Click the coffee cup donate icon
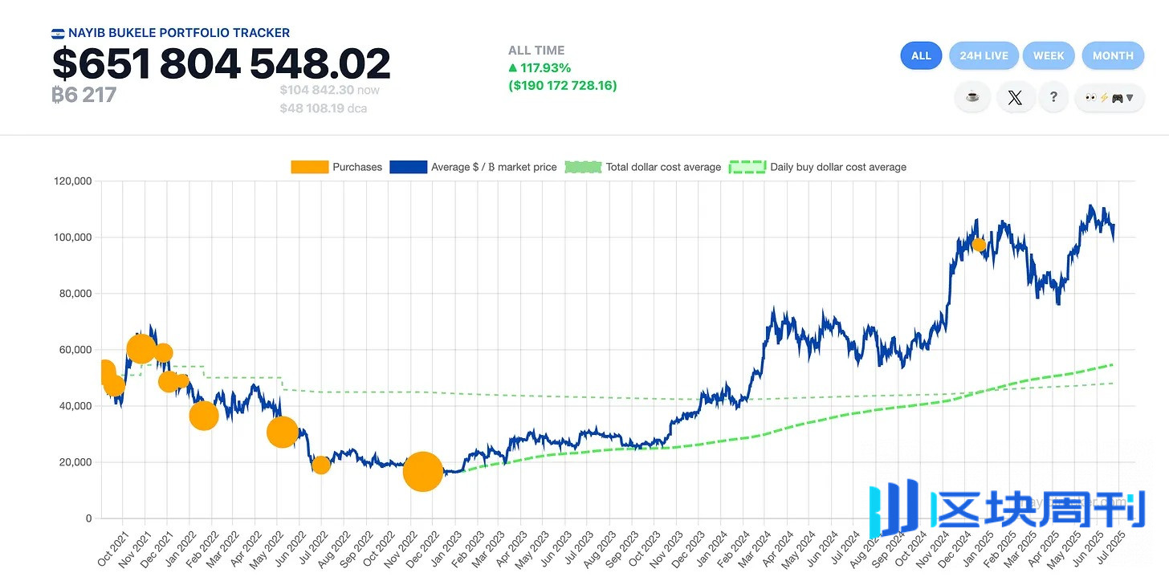This screenshot has height=581, width=1169. [972, 97]
